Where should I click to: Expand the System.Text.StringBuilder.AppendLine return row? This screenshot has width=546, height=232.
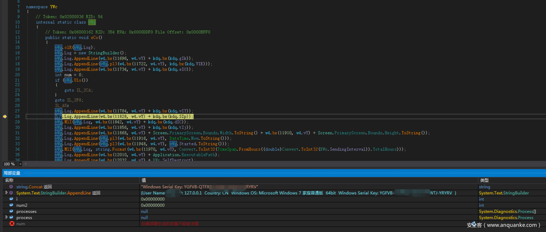point(6,193)
